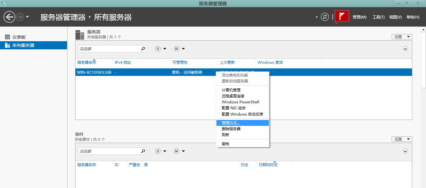Image resolution: width=426 pixels, height=188 pixels.
Task: Open the 工具(T) menu
Action: [378, 17]
